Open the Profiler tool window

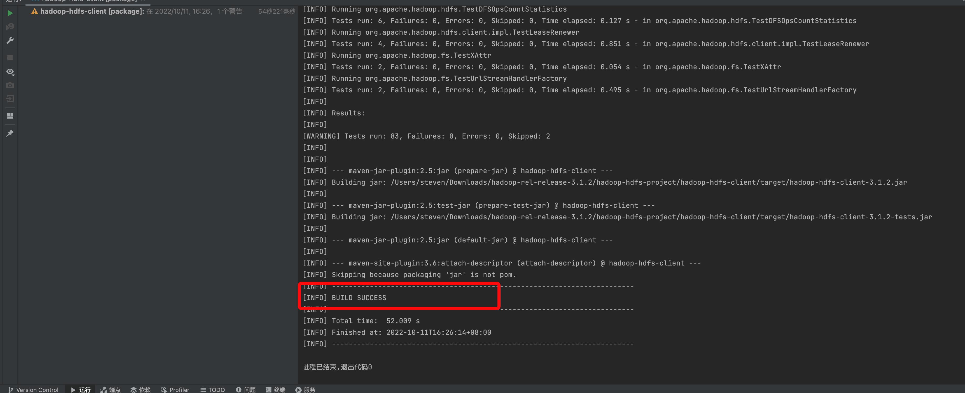click(x=175, y=390)
